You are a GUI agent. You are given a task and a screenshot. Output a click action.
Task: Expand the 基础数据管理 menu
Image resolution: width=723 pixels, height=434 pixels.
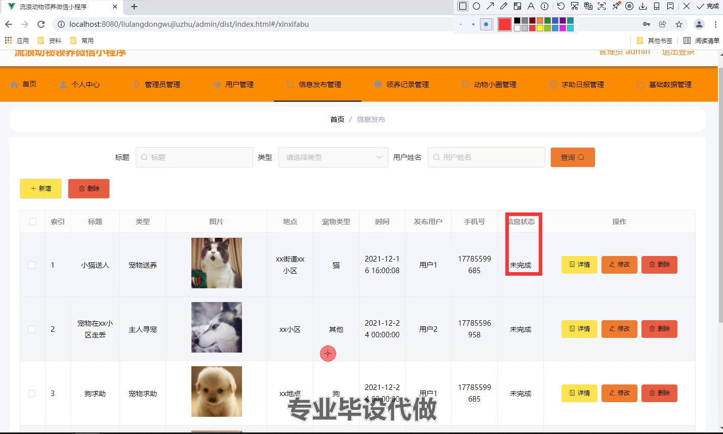point(669,84)
